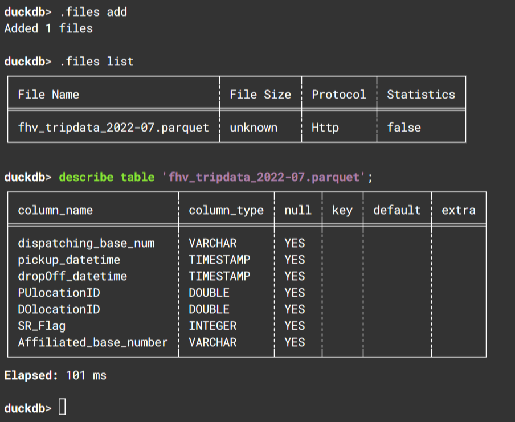Click the 'Http' protocol value

tap(325, 128)
